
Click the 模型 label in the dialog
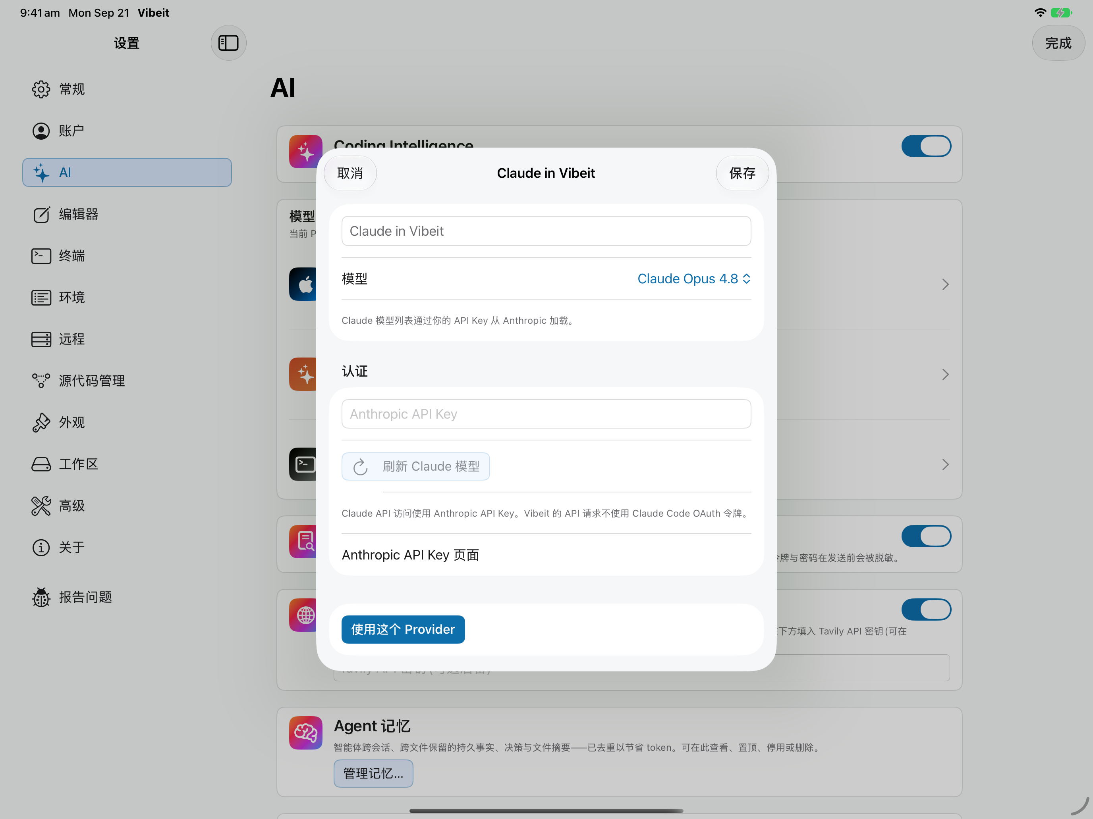coord(354,279)
